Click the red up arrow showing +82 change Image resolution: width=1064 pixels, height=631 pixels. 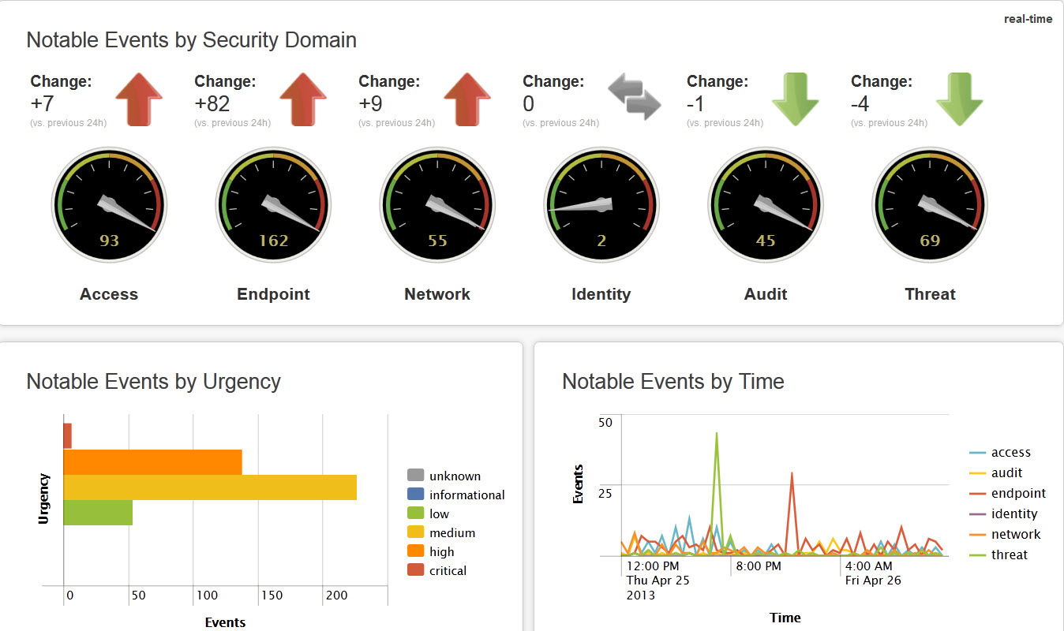pos(303,99)
